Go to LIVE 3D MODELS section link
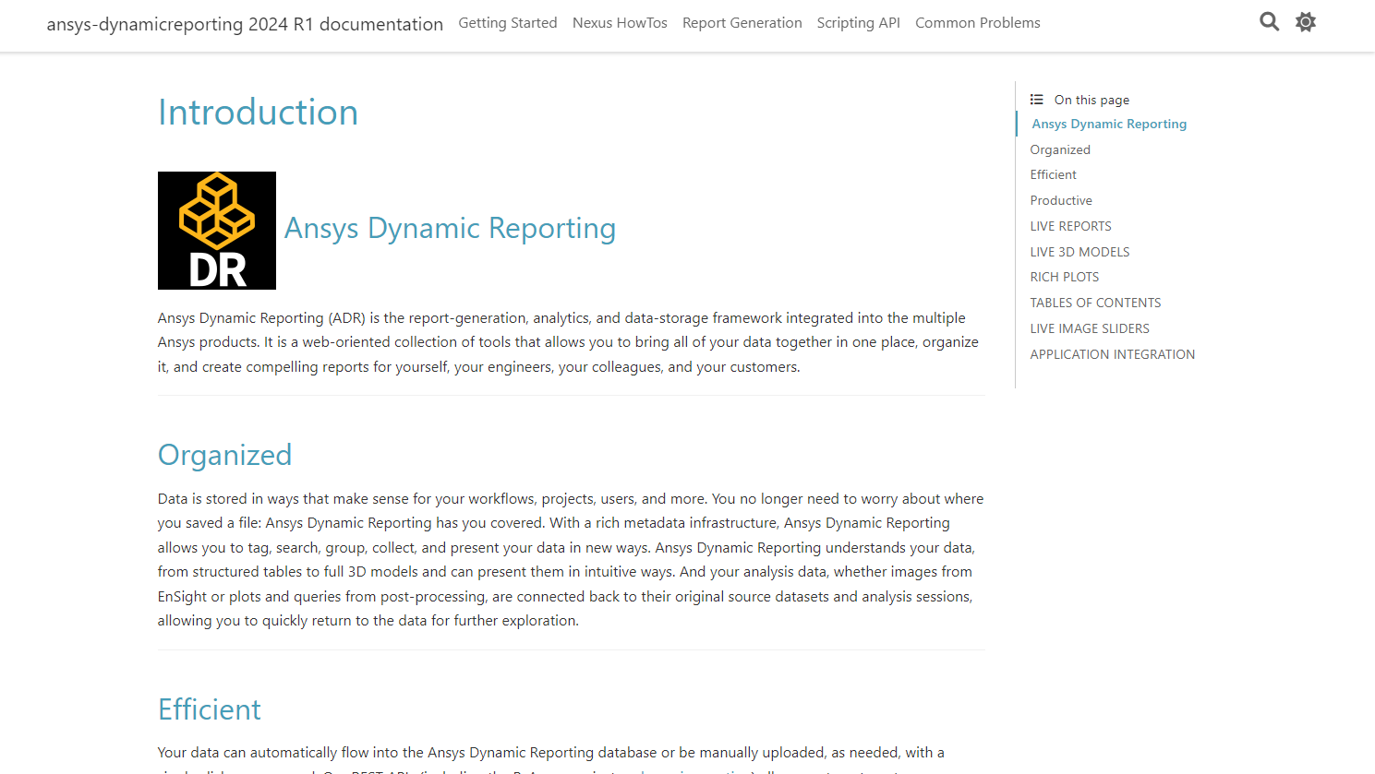This screenshot has height=774, width=1375. (1080, 252)
